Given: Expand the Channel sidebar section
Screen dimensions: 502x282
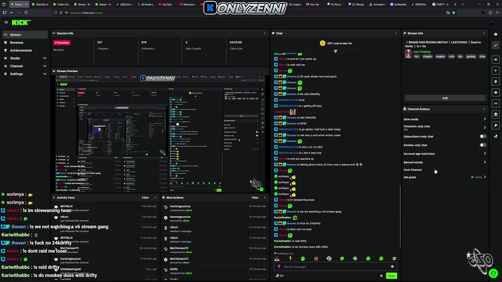Looking at the screenshot, I should (44, 66).
